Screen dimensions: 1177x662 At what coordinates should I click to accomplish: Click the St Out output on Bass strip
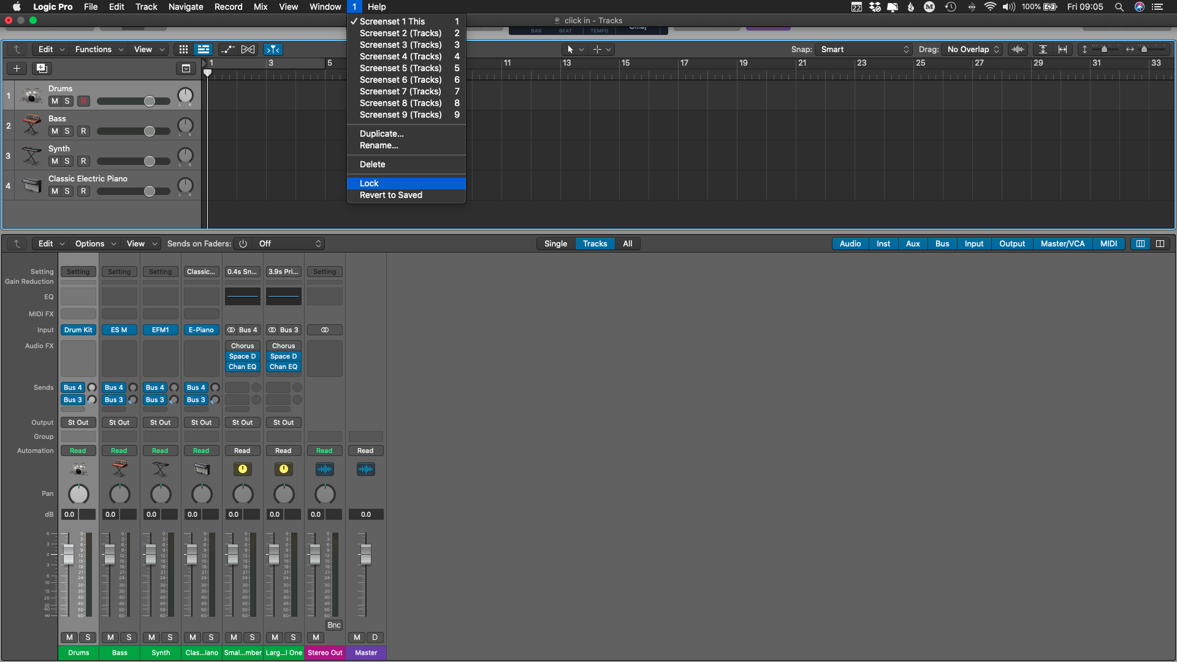coord(119,422)
